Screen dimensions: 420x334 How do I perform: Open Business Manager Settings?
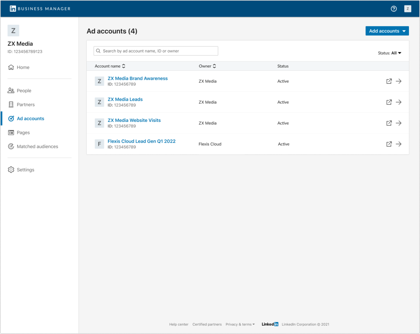click(25, 170)
